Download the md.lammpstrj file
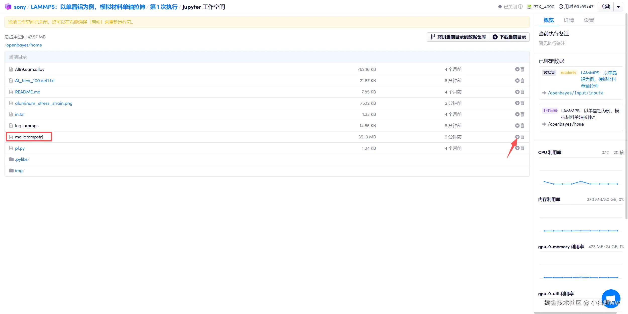628x314 pixels. (517, 137)
